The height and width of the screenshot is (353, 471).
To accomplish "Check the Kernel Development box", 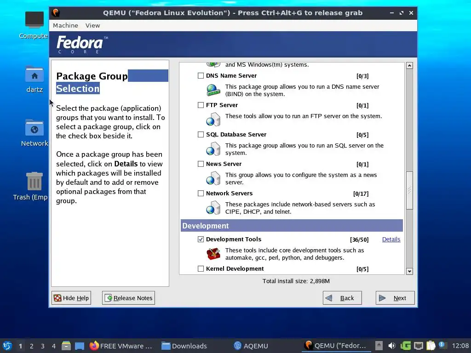I will pos(201,268).
